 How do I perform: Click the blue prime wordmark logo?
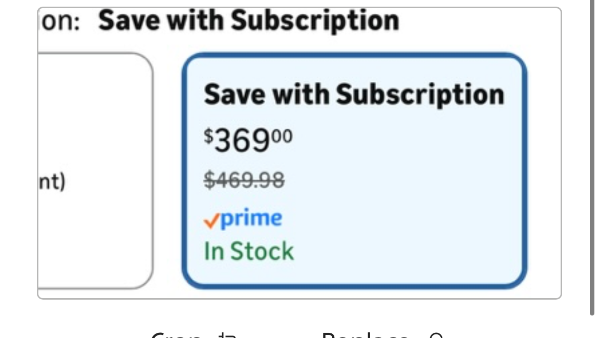(252, 219)
